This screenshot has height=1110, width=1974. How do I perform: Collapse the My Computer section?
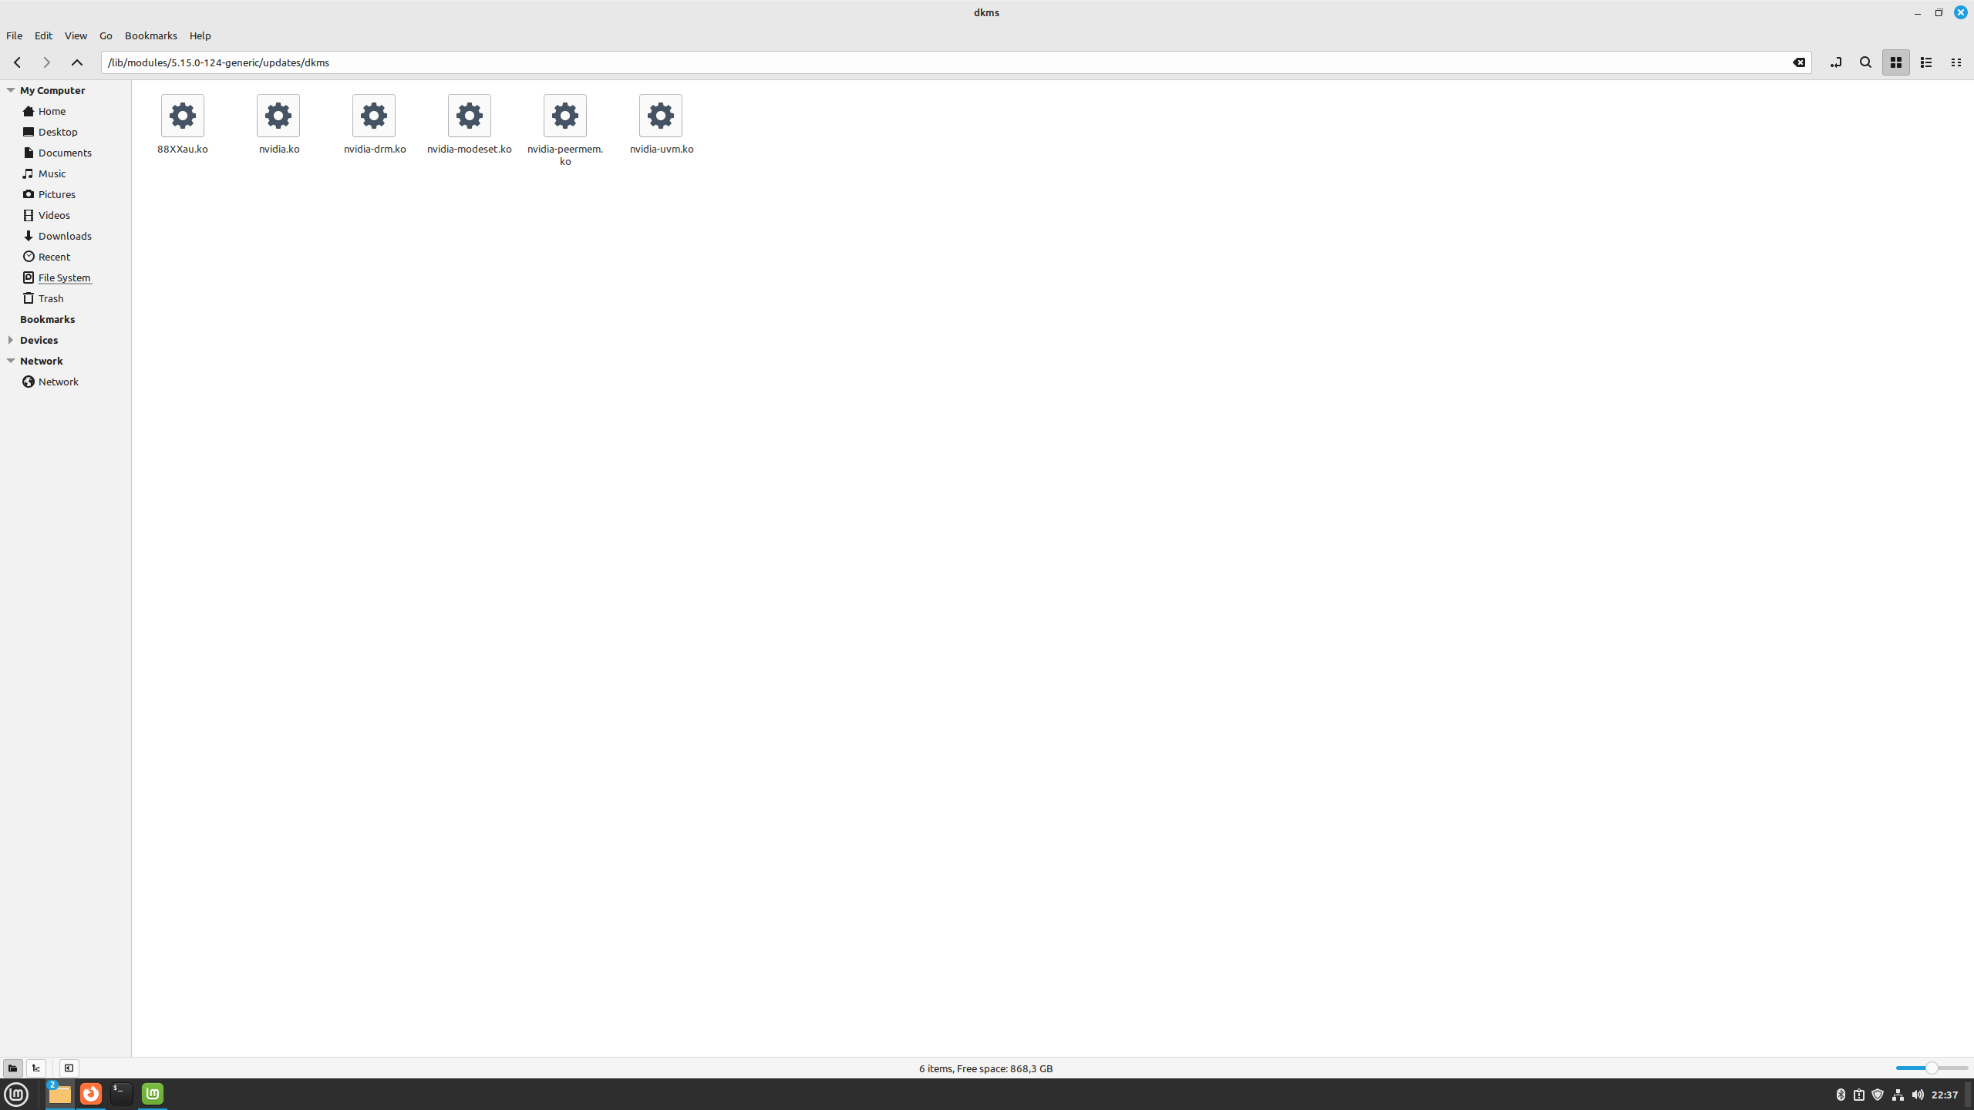(x=11, y=90)
